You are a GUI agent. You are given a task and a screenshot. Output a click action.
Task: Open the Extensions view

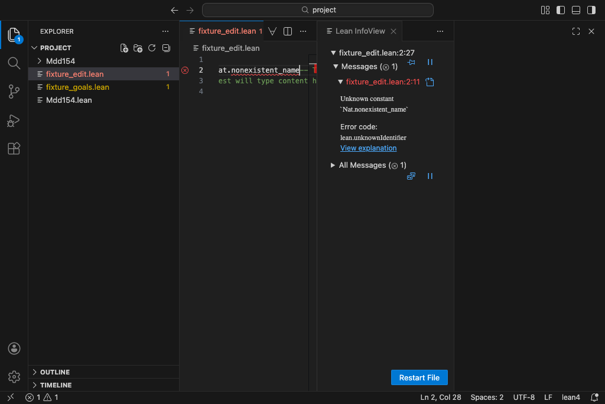click(x=14, y=149)
